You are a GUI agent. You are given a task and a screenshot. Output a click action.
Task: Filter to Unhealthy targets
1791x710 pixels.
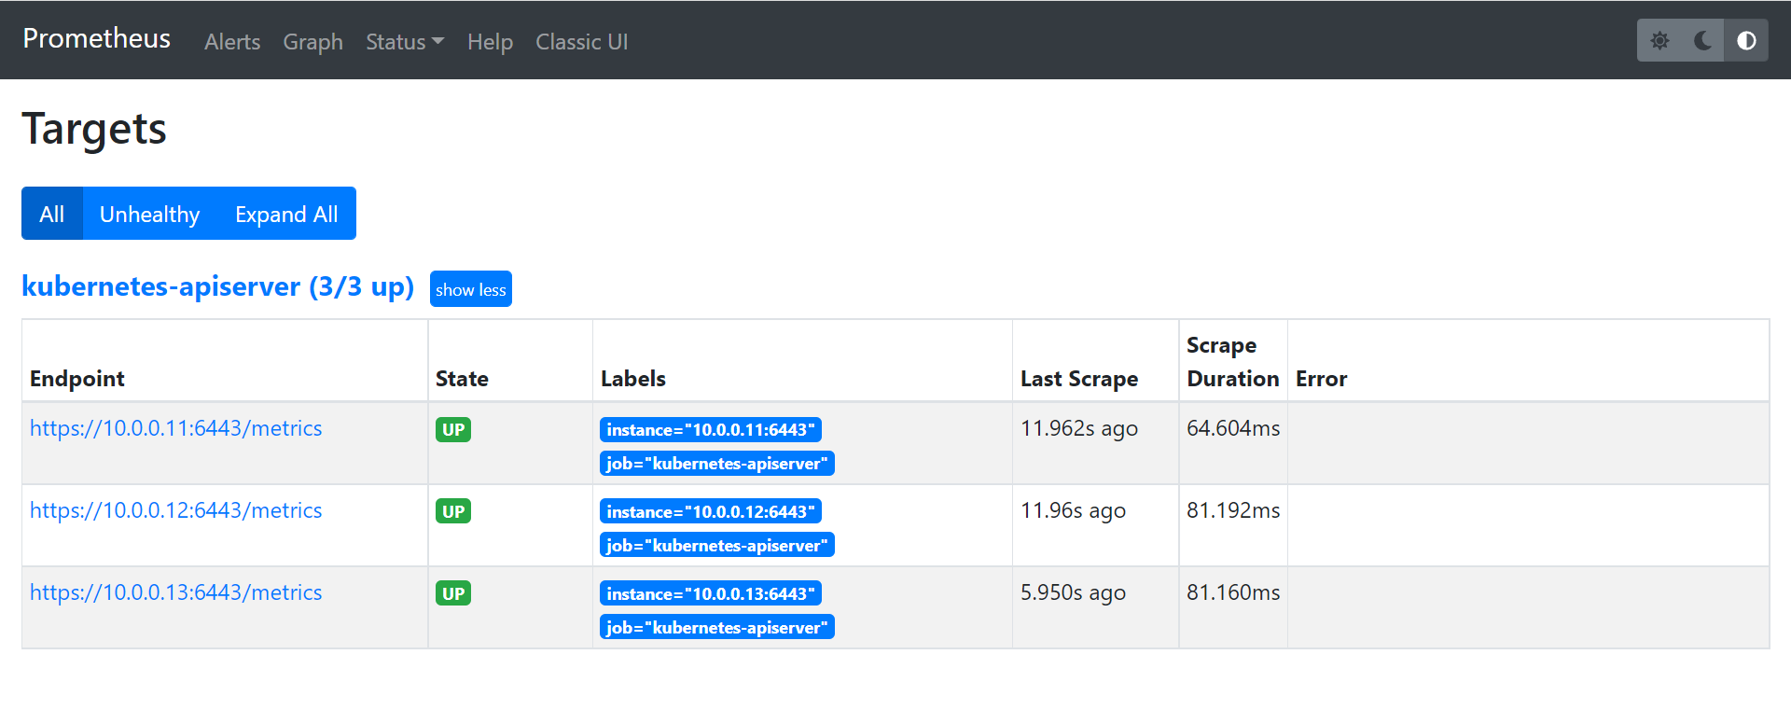(150, 214)
